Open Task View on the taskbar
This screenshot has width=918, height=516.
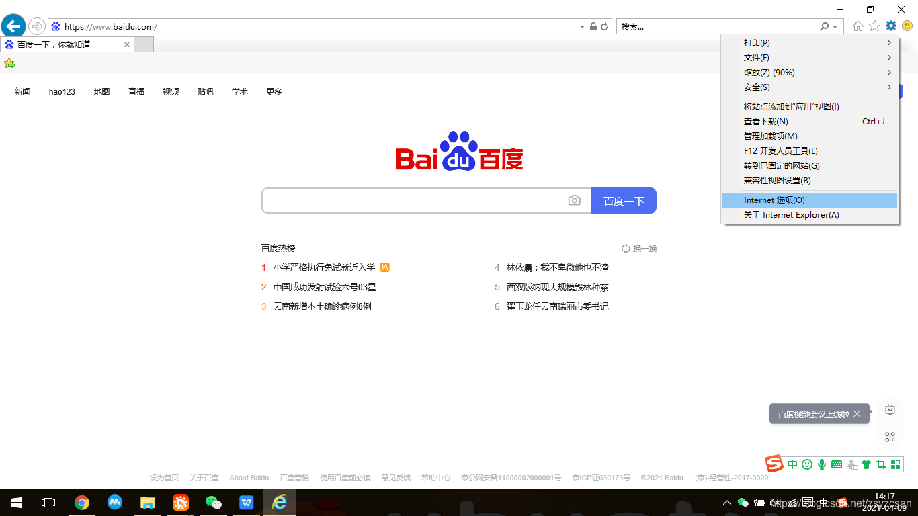tap(48, 503)
